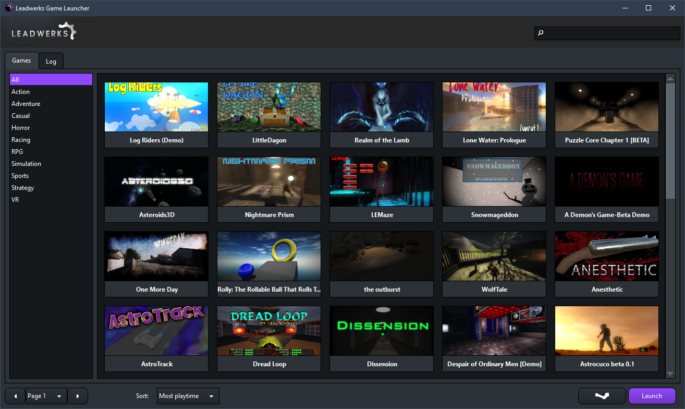685x409 pixels.
Task: Click the magnifier icon in search box
Action: pos(541,33)
